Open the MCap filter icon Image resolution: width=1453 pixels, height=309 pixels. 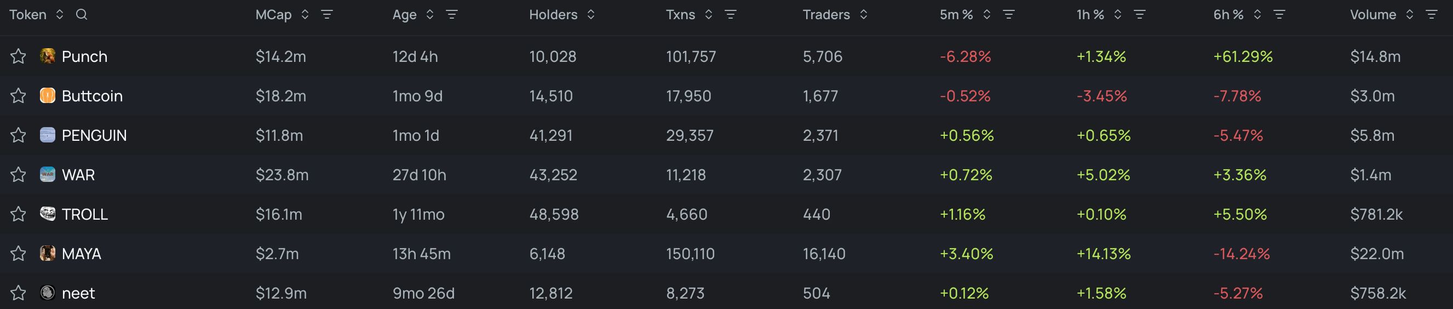pos(326,15)
